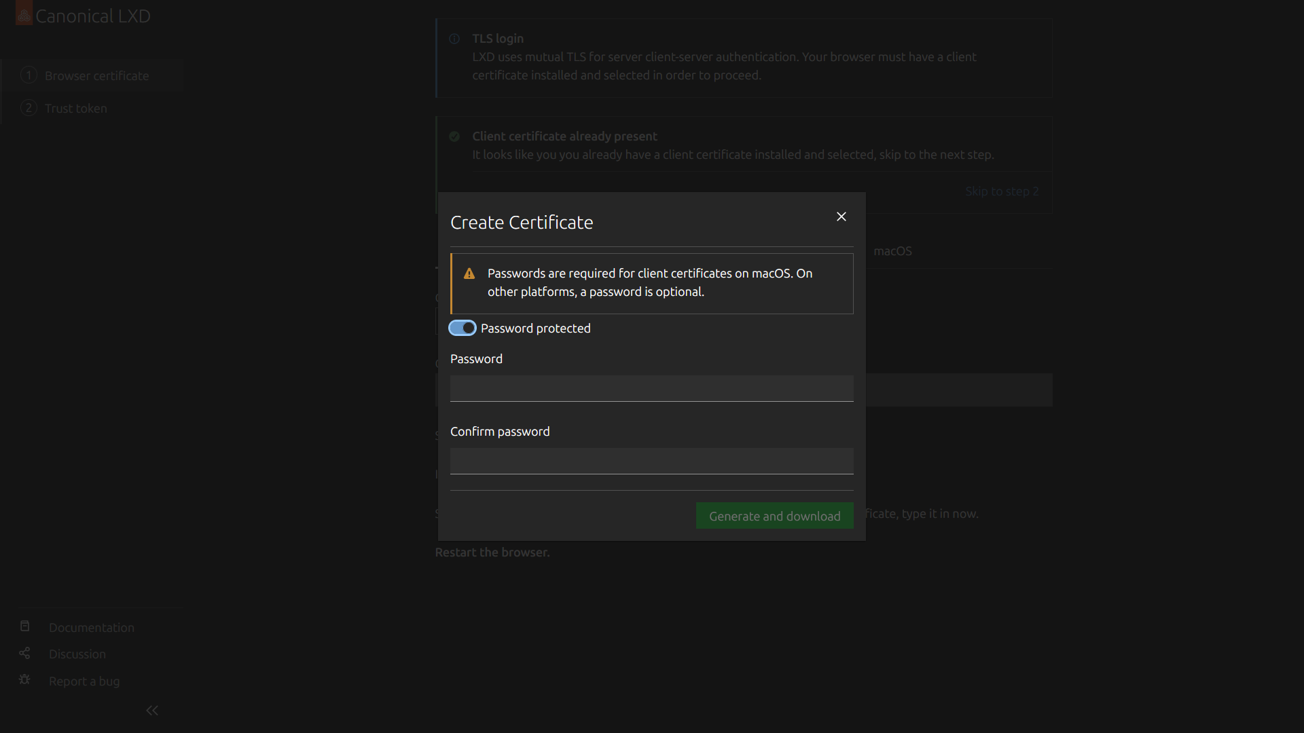Click the macOS password warning text

[x=650, y=282]
